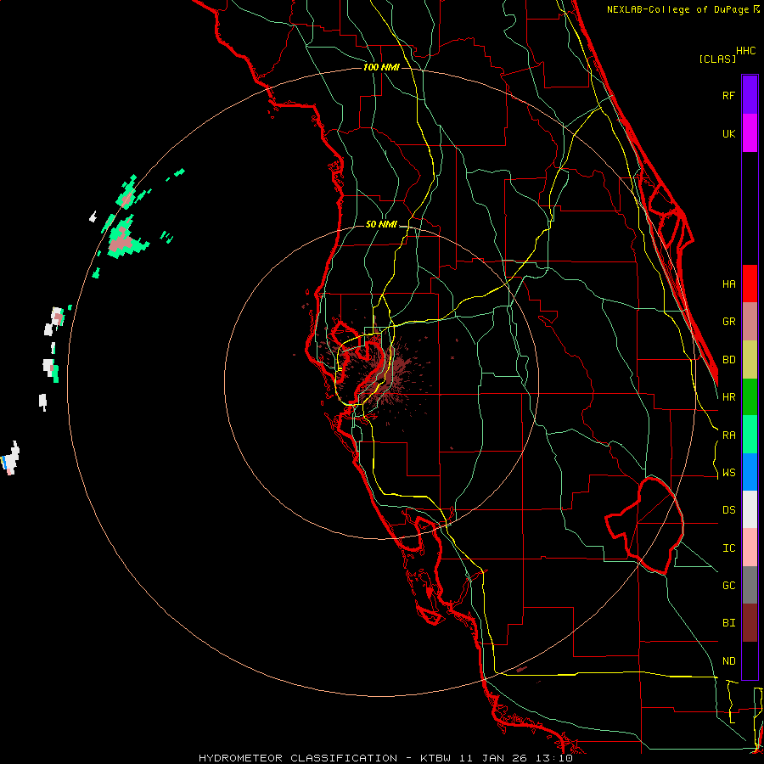Click the RA legend label
This screenshot has width=764, height=764.
coord(728,435)
